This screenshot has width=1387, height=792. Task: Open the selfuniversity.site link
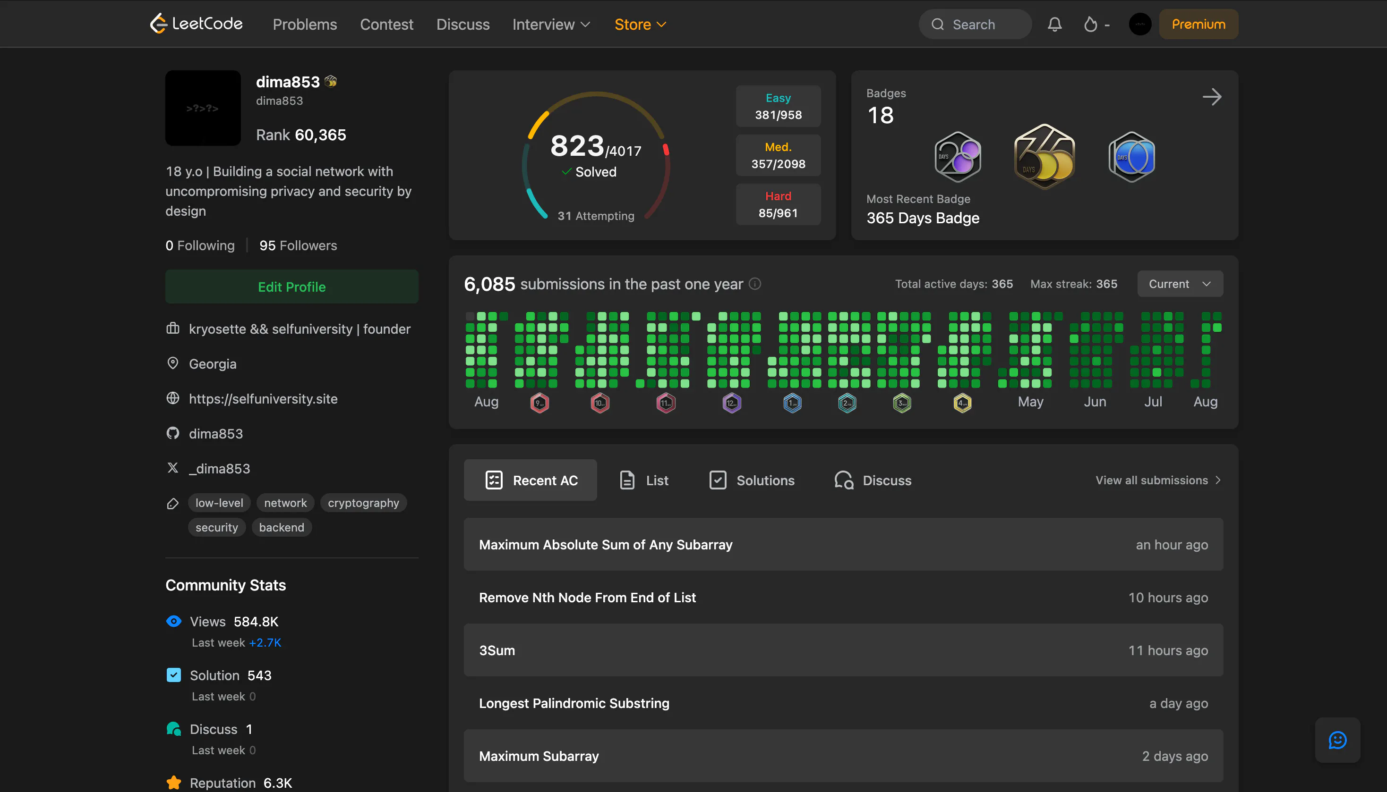coord(263,399)
